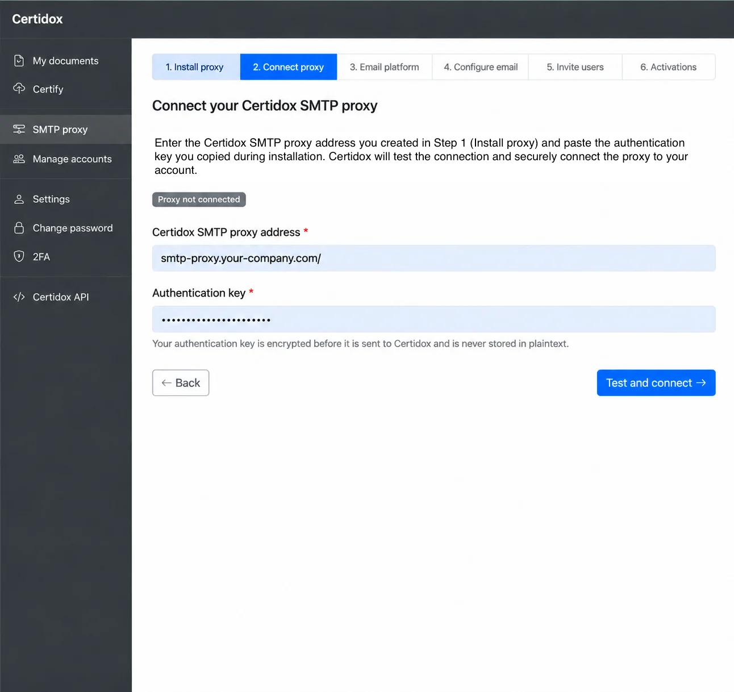Viewport: 734px width, 692px height.
Task: Click the Certidox logo in the header
Action: click(37, 19)
